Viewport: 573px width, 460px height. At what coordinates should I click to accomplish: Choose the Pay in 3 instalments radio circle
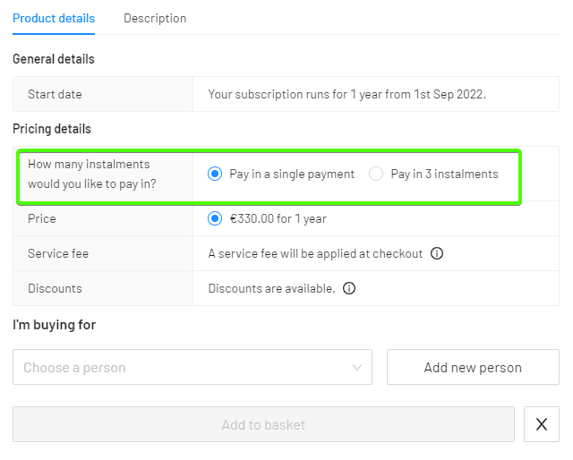tap(376, 174)
